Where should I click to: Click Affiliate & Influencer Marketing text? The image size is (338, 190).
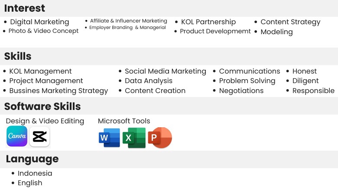[128, 21]
